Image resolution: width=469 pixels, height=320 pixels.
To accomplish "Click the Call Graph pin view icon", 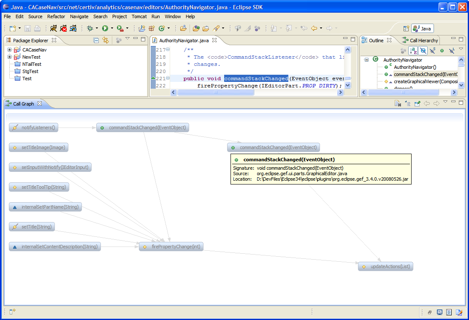I will [x=417, y=103].
